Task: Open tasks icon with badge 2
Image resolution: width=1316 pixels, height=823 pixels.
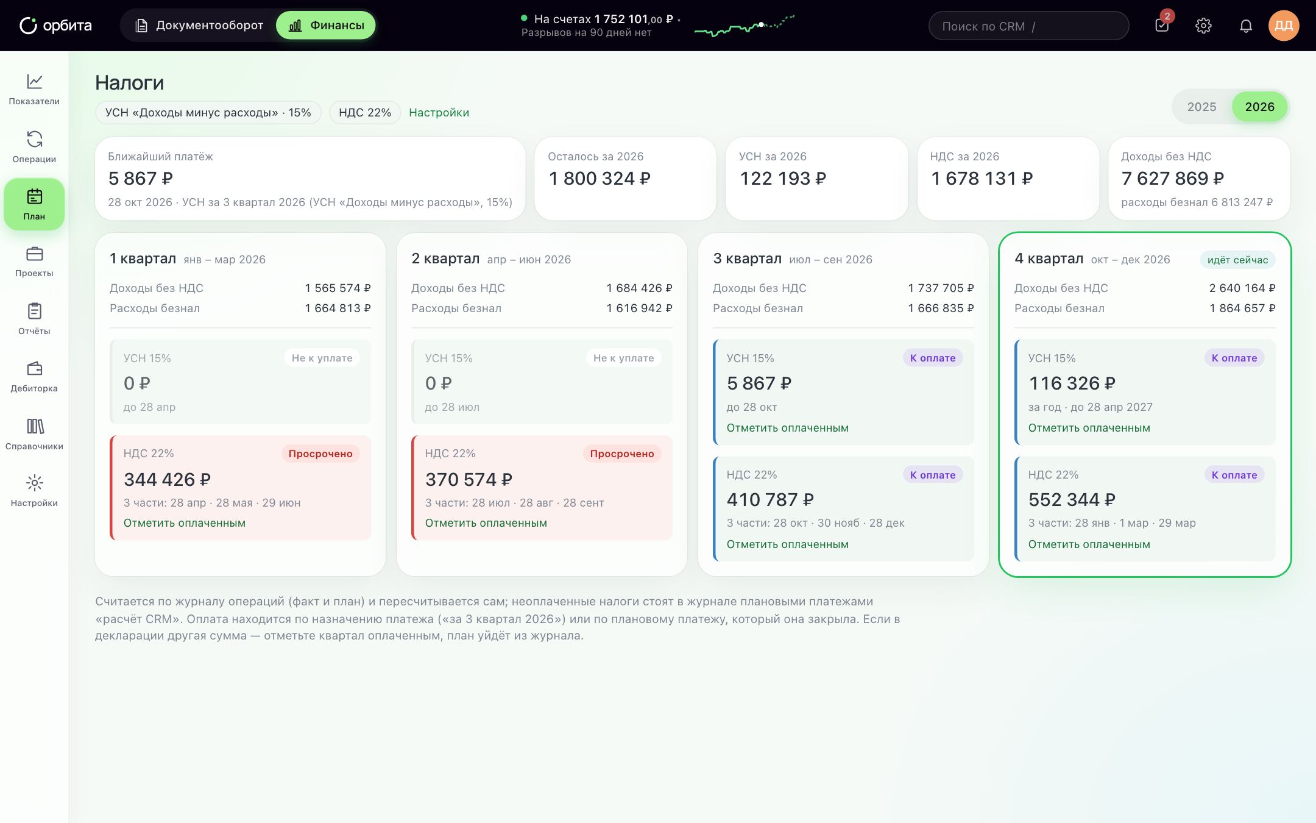Action: tap(1162, 26)
